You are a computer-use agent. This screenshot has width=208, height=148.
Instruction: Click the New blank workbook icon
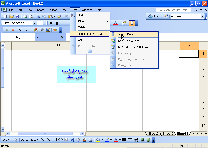5,16
